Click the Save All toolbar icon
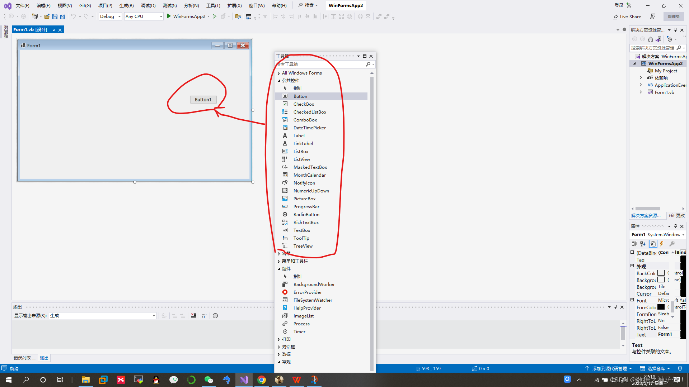 pos(63,16)
